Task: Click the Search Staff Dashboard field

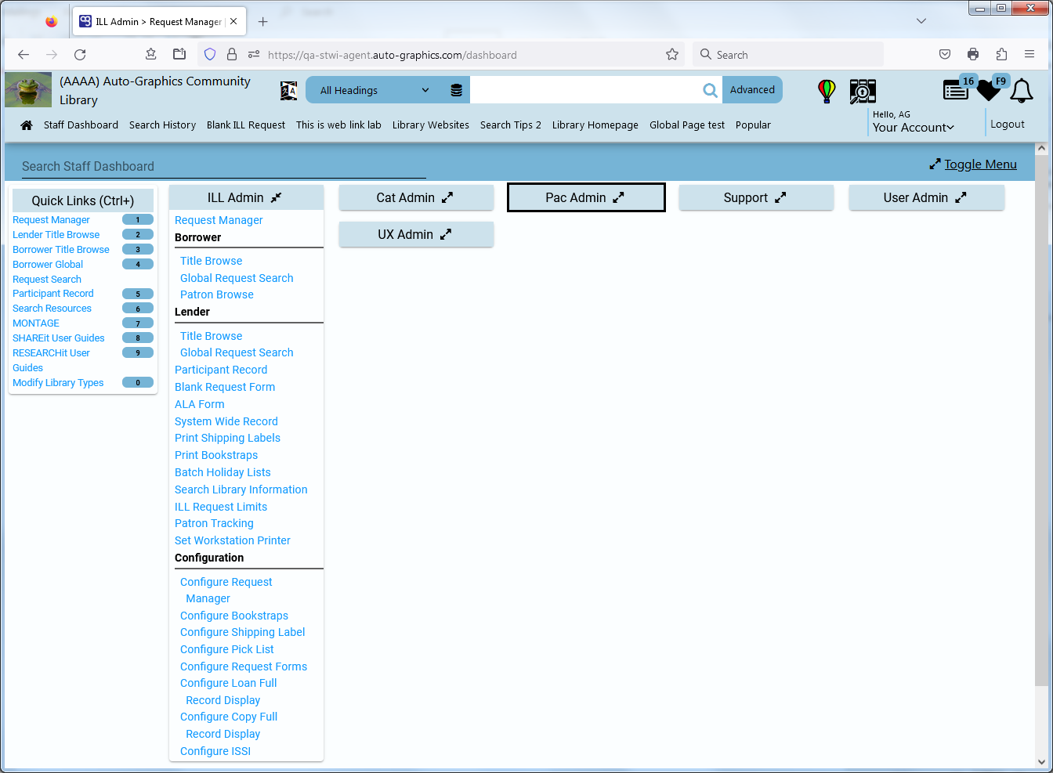Action: tap(224, 167)
